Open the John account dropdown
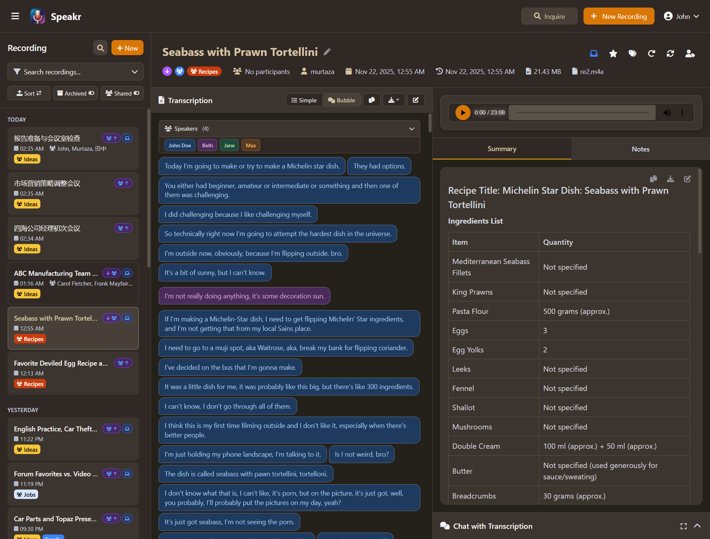710x539 pixels. (x=681, y=16)
